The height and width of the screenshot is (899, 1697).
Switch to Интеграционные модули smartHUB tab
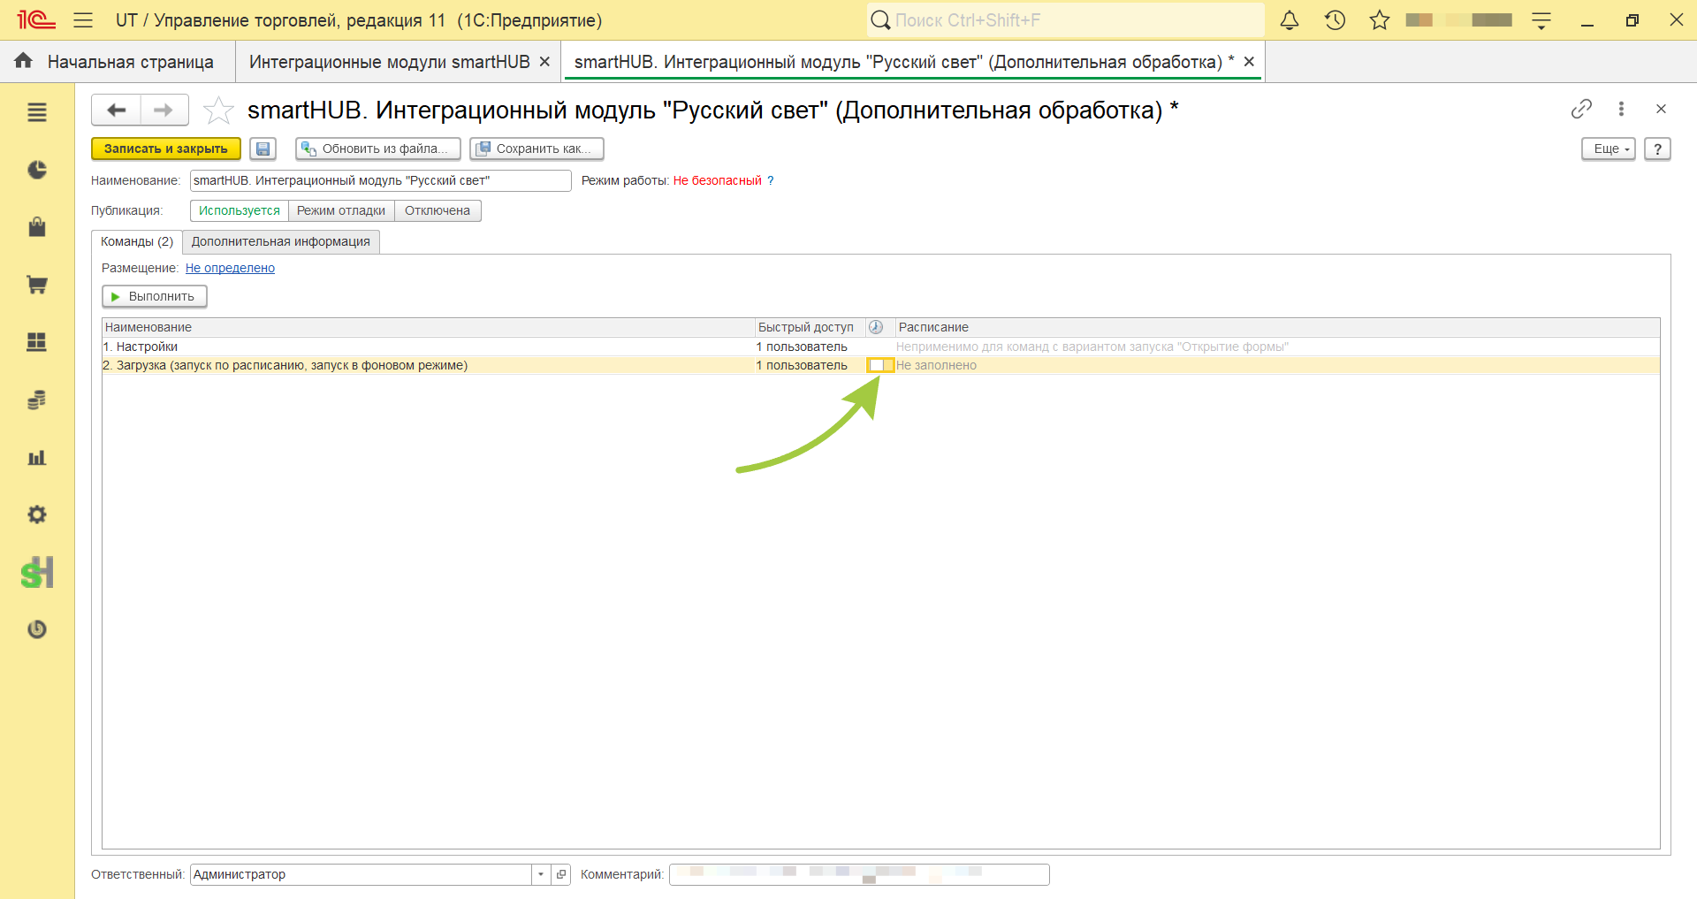[x=389, y=62]
